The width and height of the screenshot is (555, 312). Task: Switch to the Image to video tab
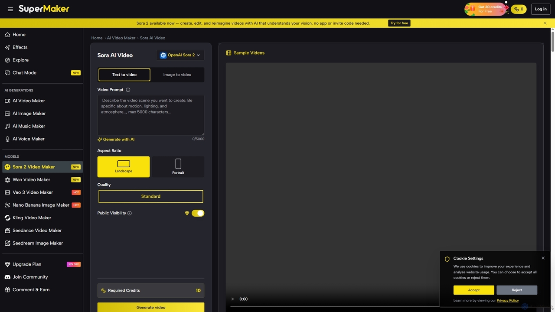[x=177, y=75]
